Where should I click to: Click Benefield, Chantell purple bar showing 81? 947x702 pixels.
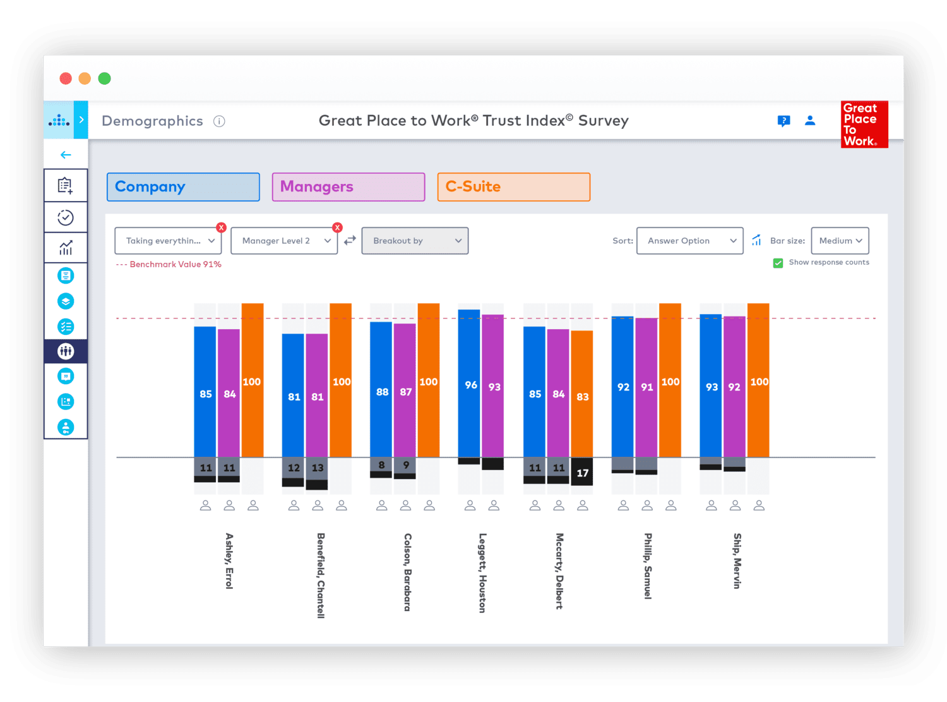coord(317,396)
